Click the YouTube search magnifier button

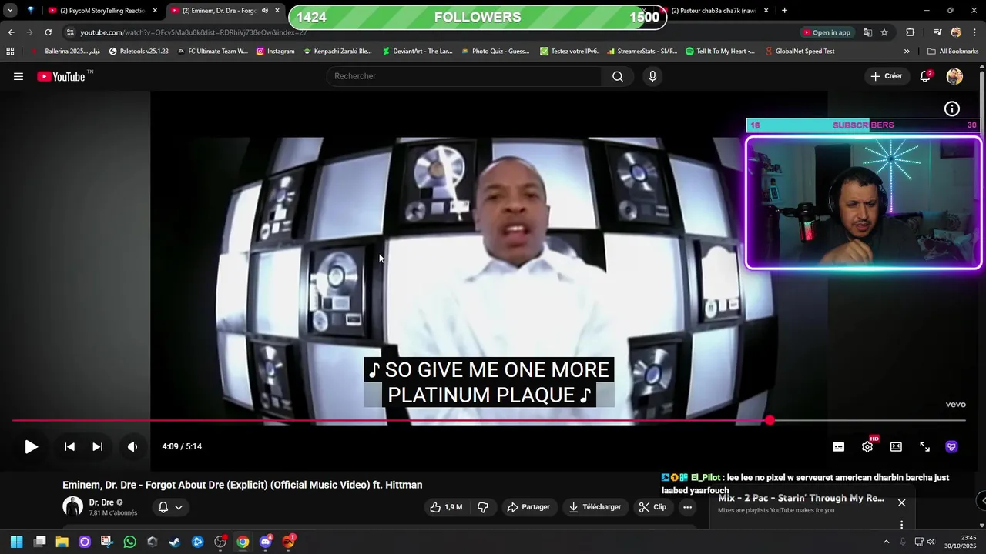618,76
